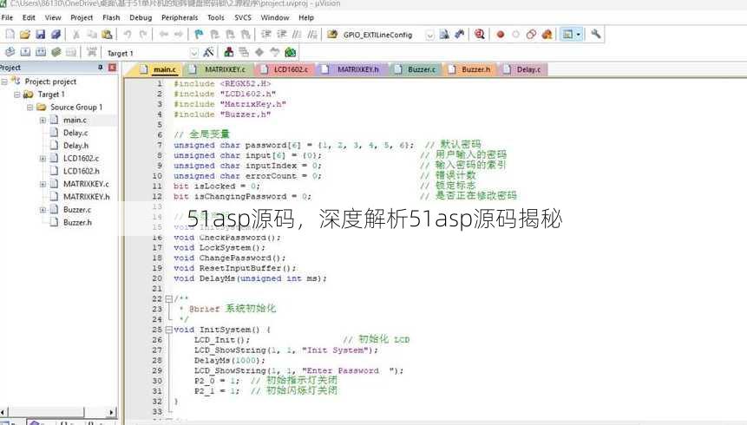The image size is (747, 425).
Task: Click the Redo arrow icon
Action: 143,35
